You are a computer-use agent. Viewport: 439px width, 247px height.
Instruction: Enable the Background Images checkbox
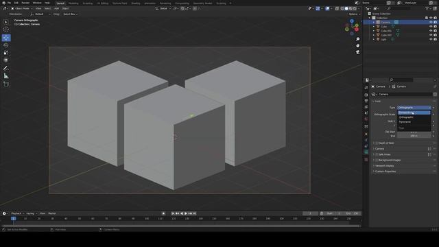377,160
